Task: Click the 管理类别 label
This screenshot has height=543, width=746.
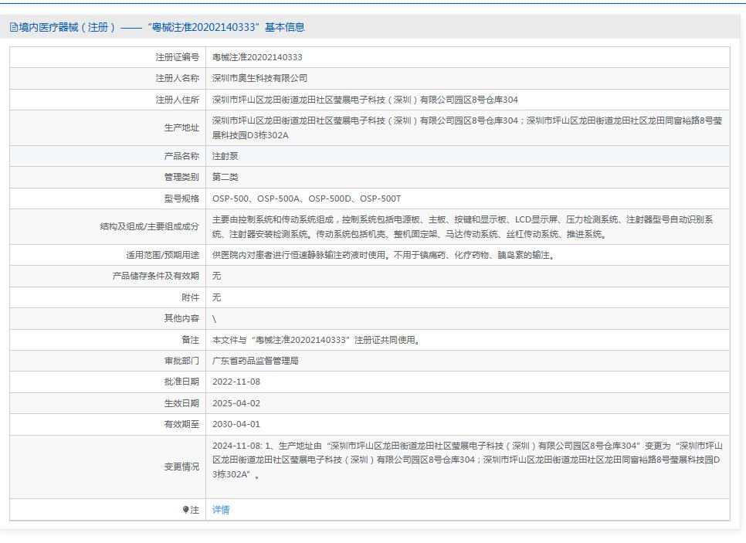Action: point(181,177)
